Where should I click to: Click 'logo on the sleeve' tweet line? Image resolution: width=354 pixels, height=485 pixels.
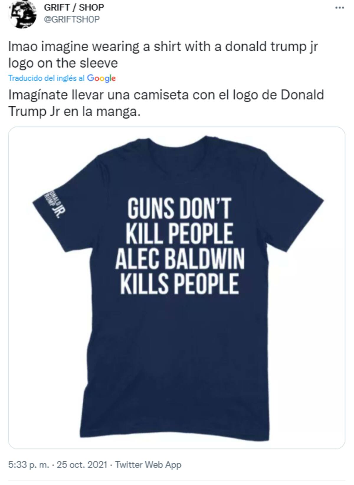[63, 63]
